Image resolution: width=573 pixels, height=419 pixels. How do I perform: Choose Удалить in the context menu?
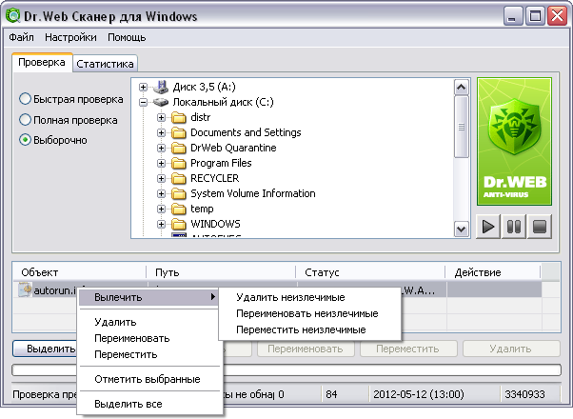148,322
